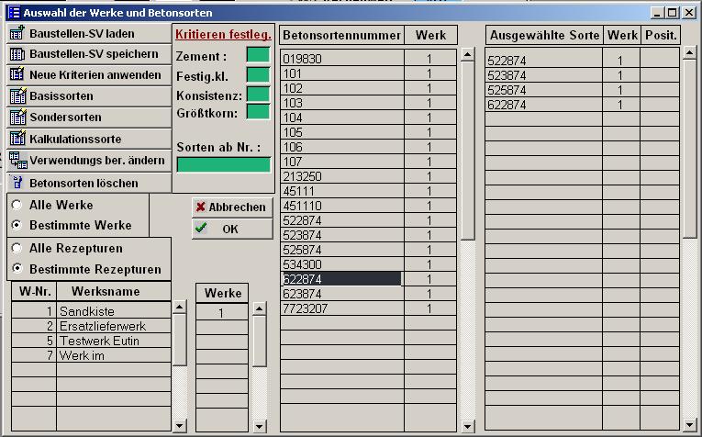Click the Baustellen-SV speichern icon
The height and width of the screenshot is (437, 702).
tap(17, 54)
